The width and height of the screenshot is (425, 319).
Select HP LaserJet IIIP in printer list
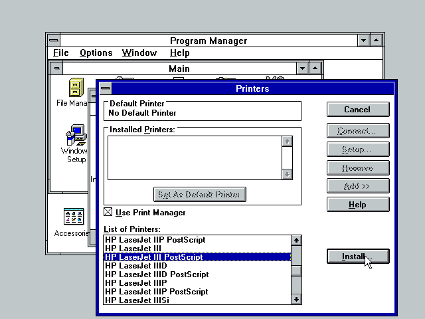coord(197,283)
